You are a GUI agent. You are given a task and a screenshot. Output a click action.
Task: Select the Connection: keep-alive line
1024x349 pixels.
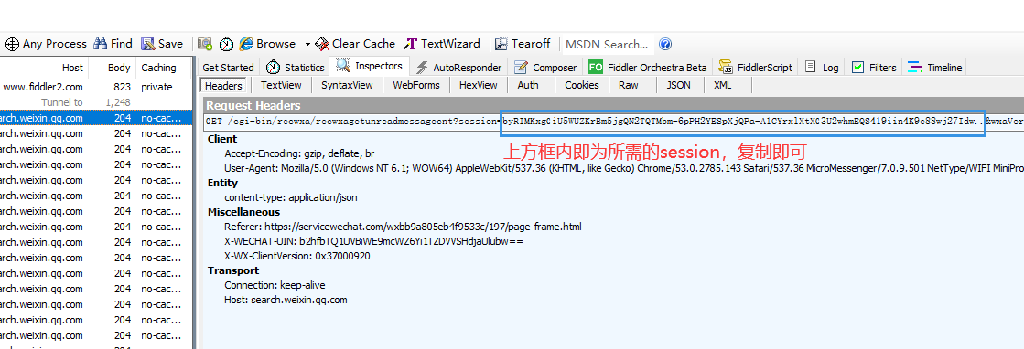coord(275,285)
